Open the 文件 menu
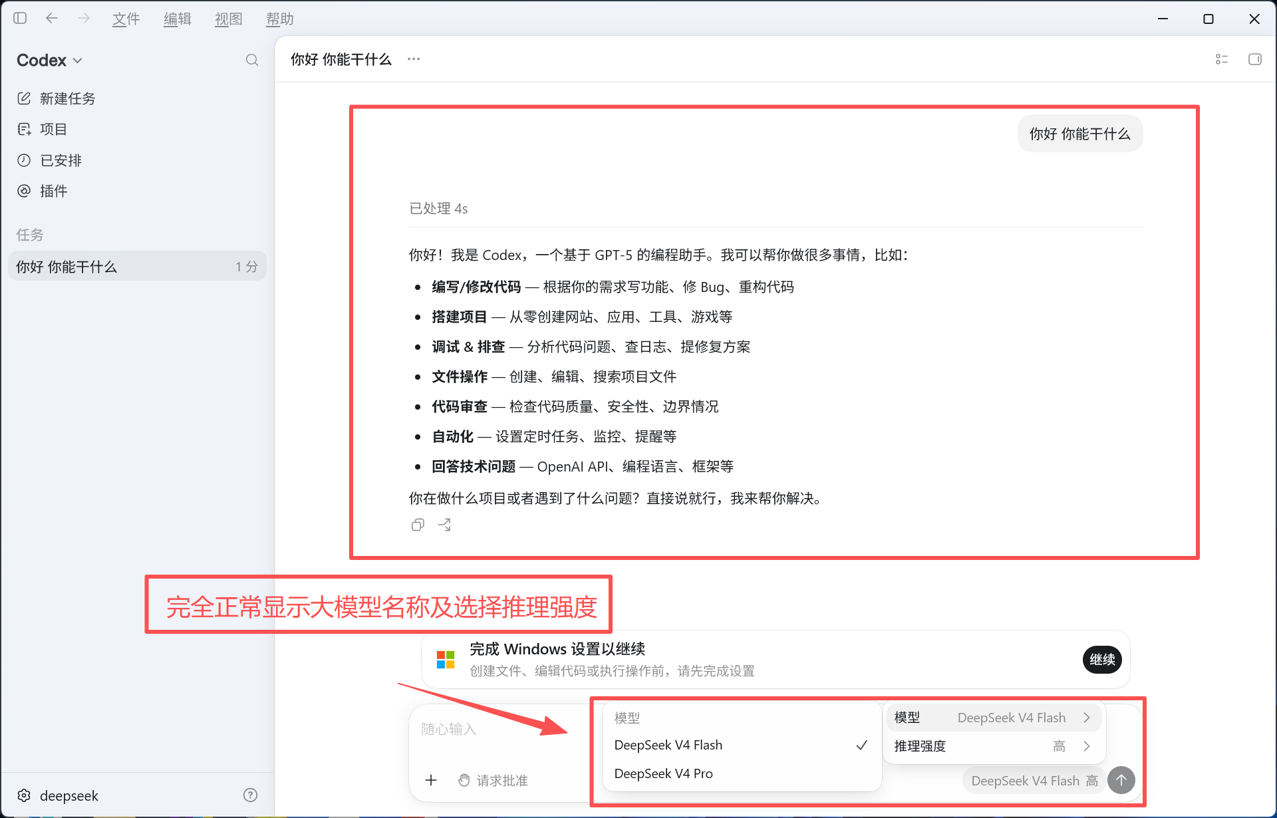This screenshot has width=1277, height=818. (x=126, y=19)
